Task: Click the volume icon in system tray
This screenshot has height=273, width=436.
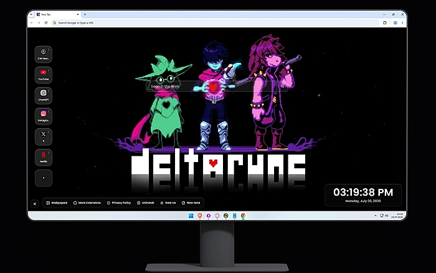Action: [387, 216]
